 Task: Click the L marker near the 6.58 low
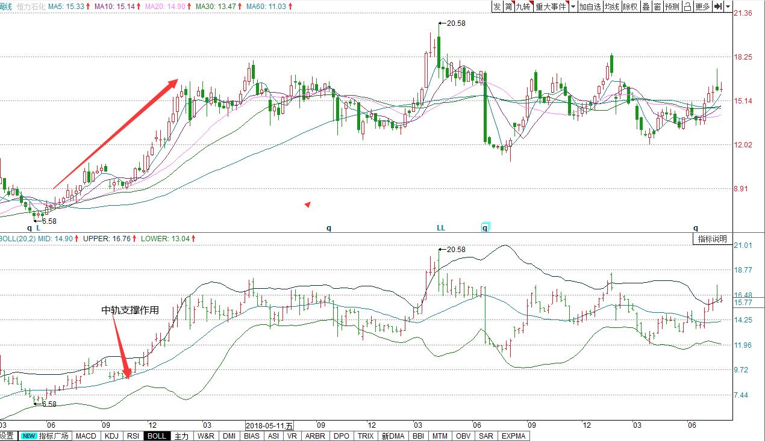38,228
